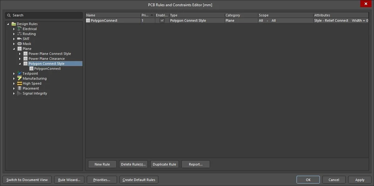Click the High Speed rules icon

(19, 83)
